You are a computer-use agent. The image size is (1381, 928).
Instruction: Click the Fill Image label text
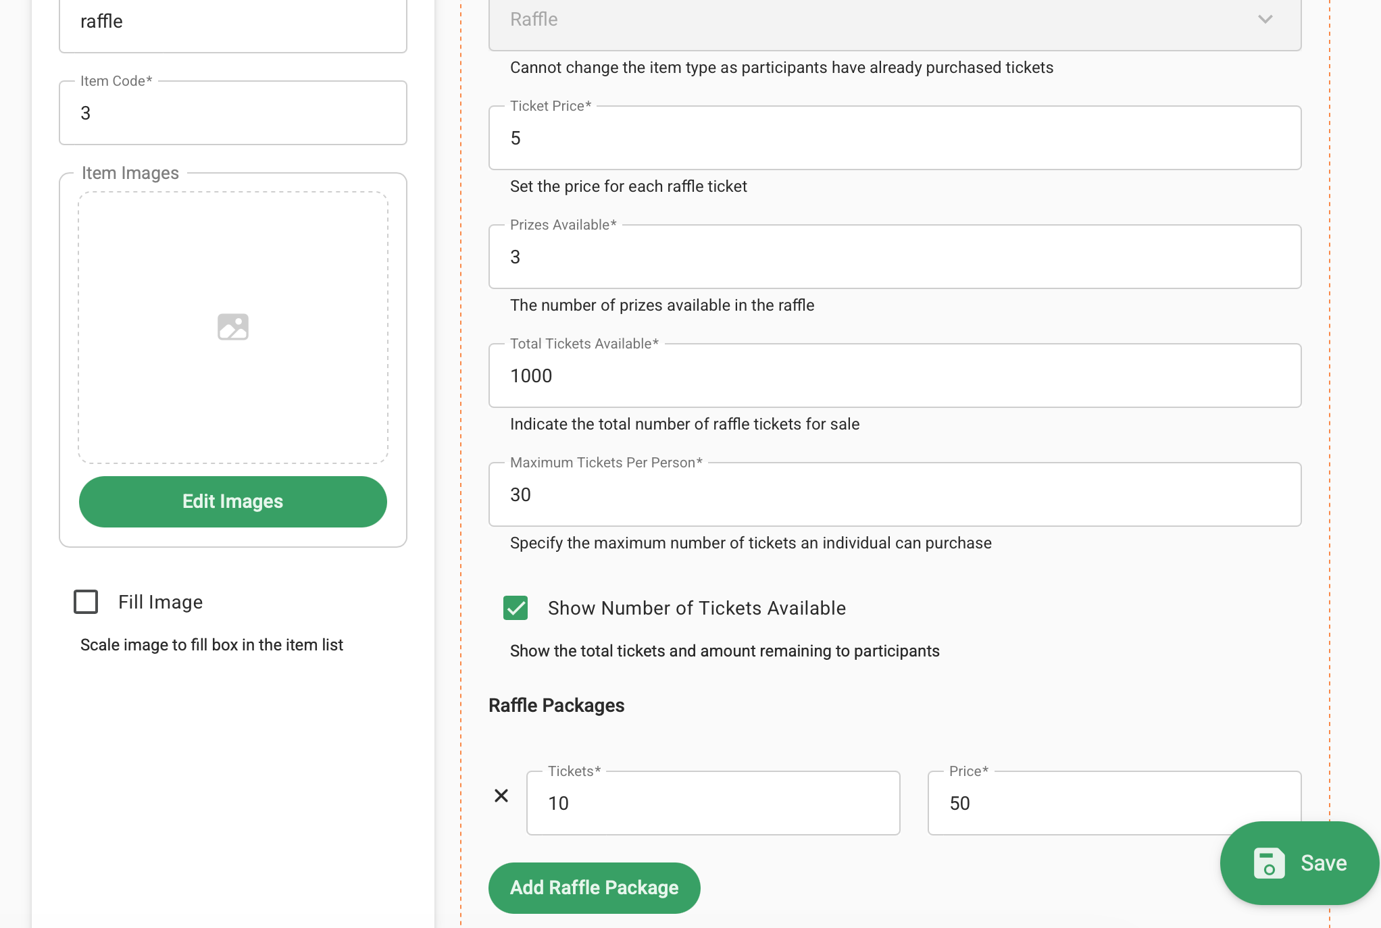[x=160, y=602]
